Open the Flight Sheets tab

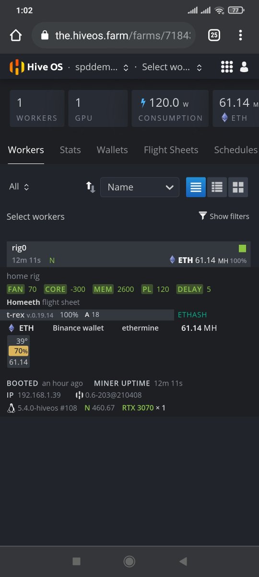[171, 150]
